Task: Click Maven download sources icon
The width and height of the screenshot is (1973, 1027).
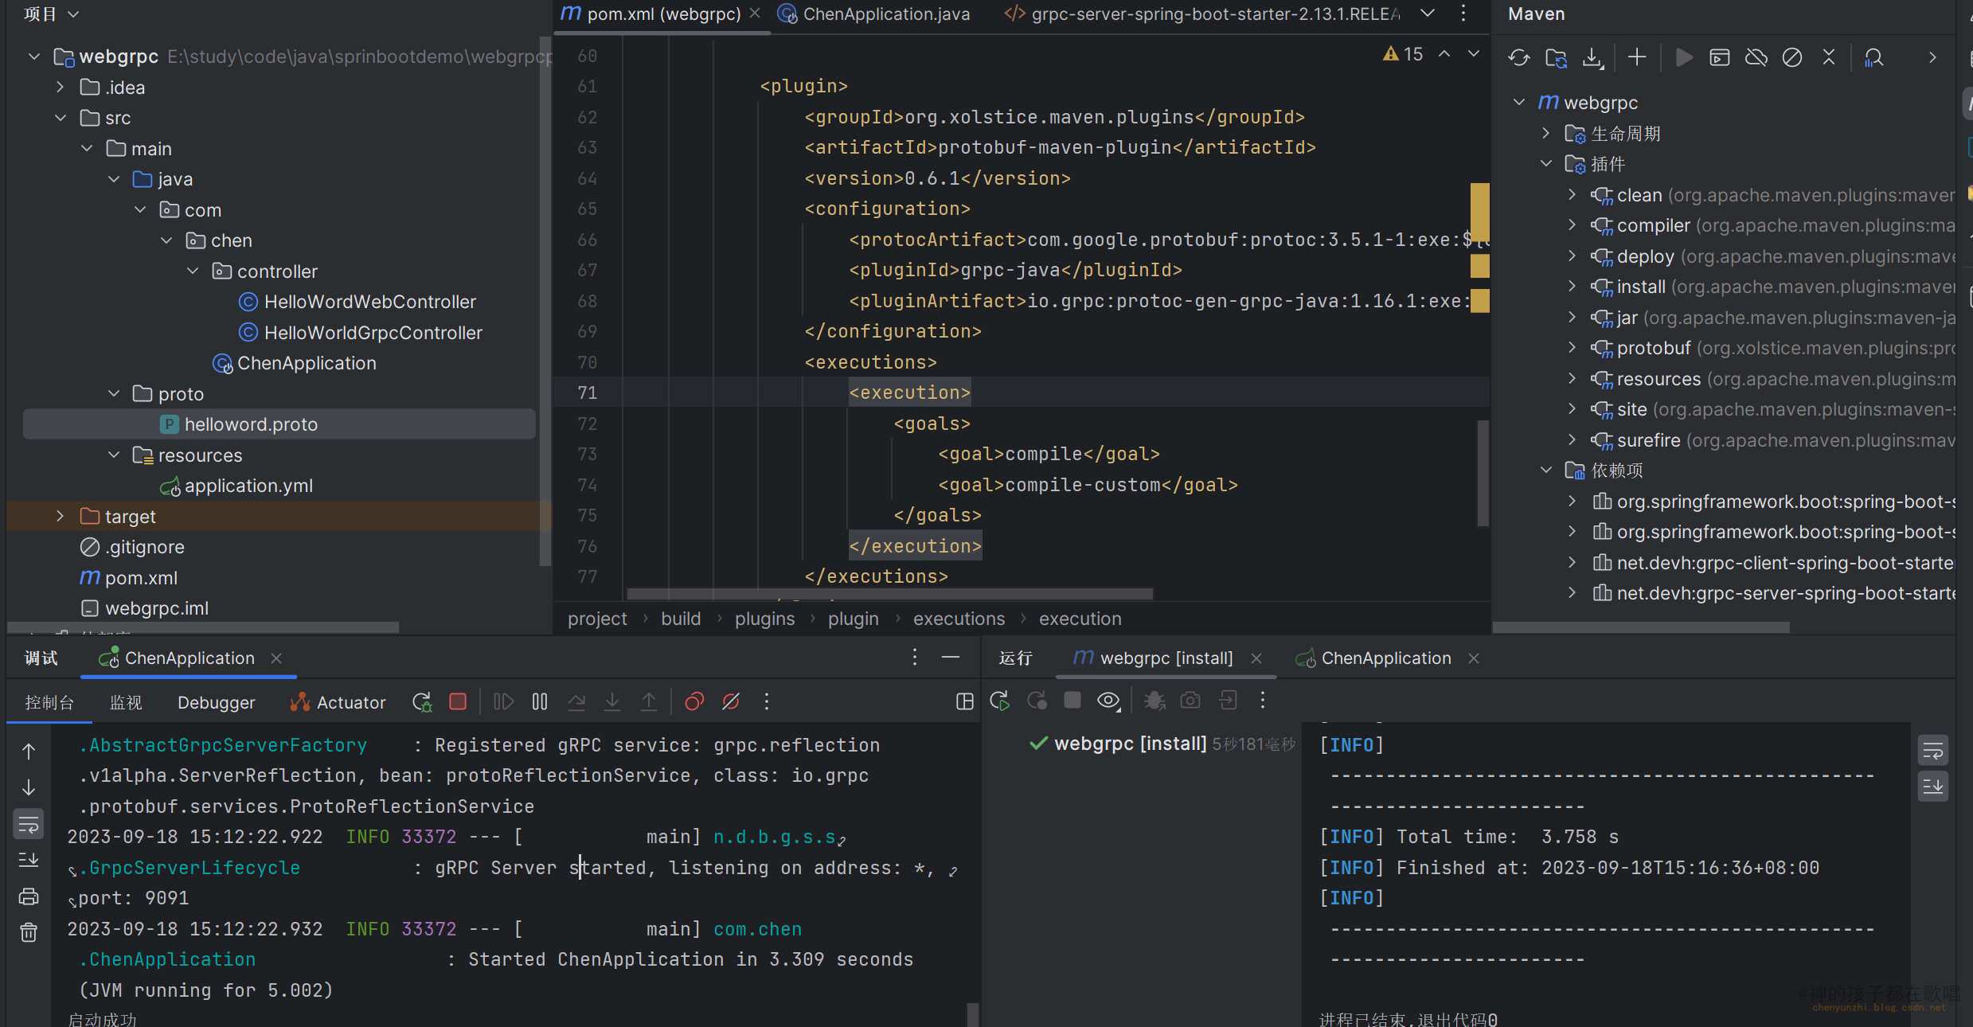Action: tap(1592, 57)
